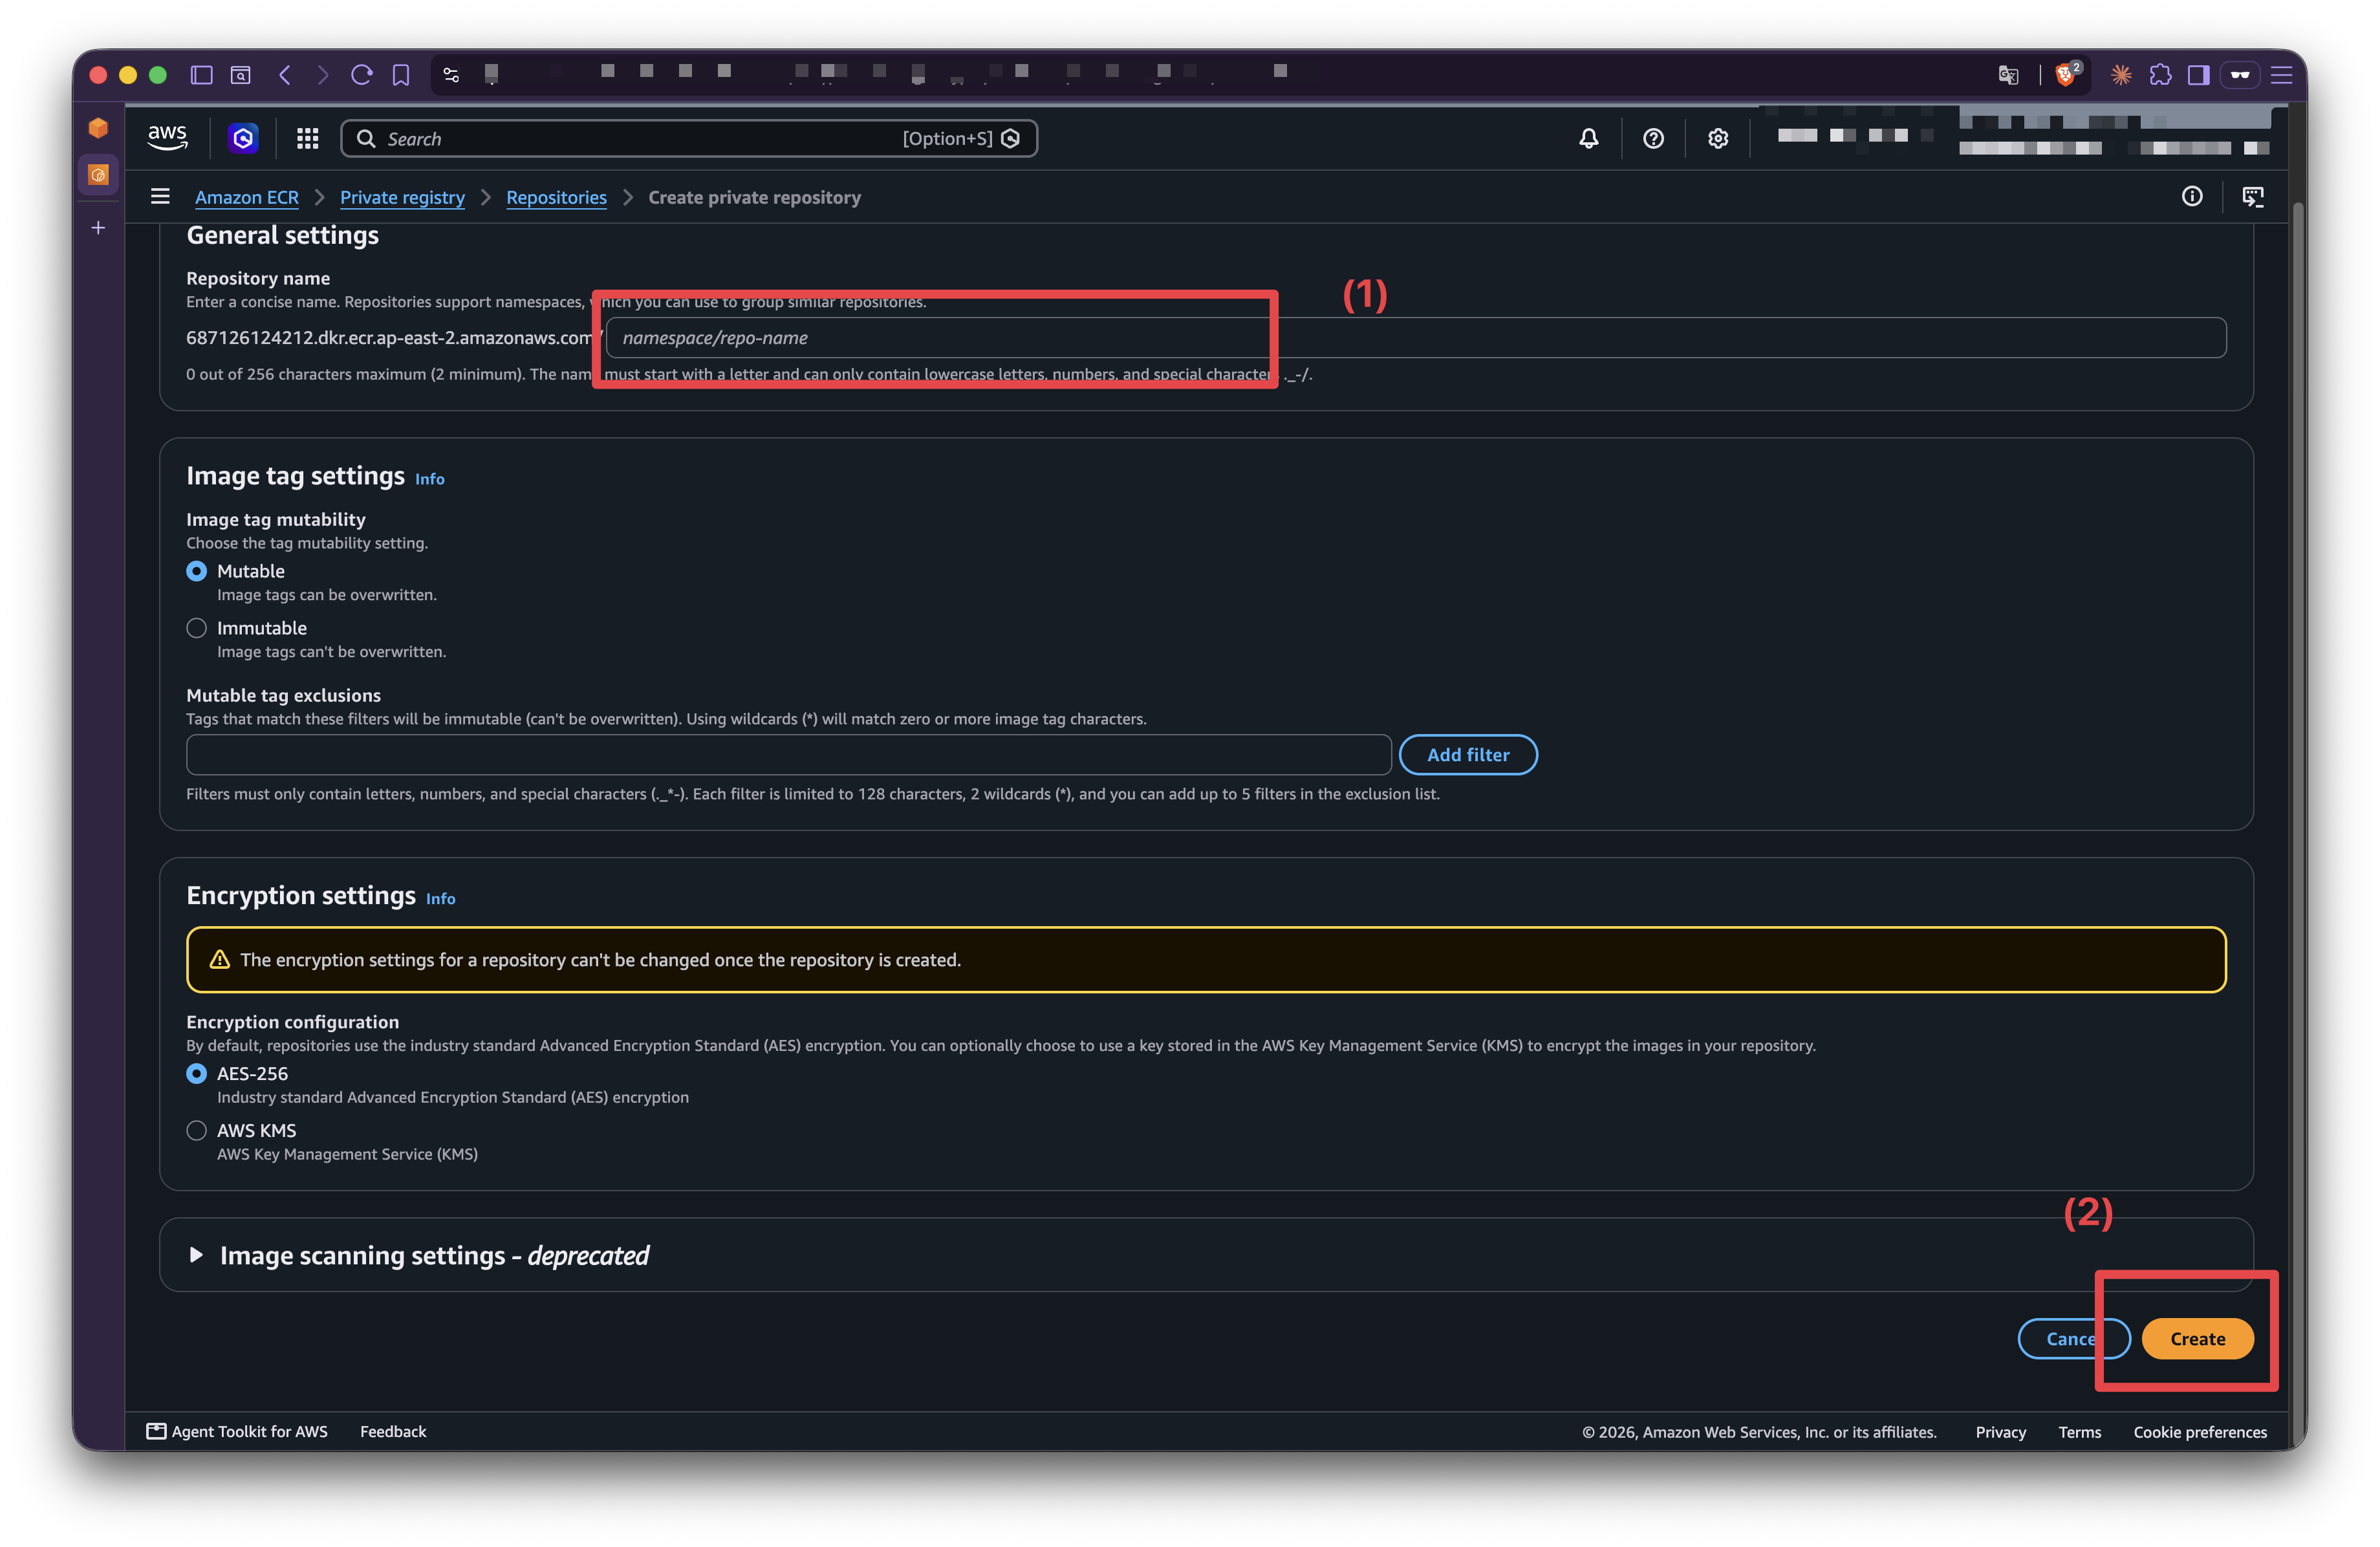Open the browser main menu
2380x1547 pixels.
(2281, 75)
